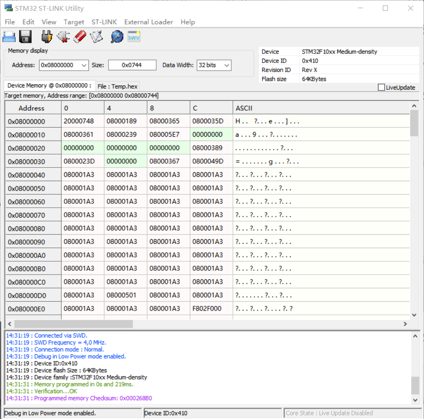
Task: Open the Edit menu
Action: coord(28,22)
